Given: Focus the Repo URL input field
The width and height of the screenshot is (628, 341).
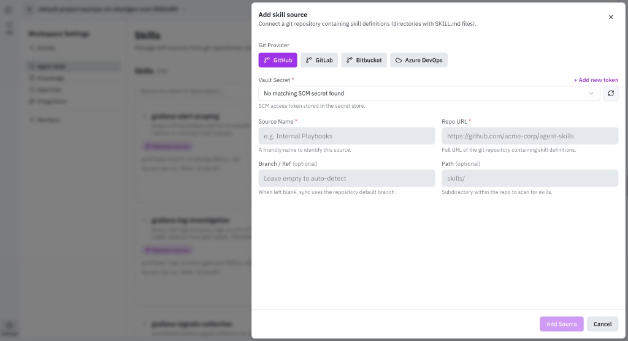Looking at the screenshot, I should point(530,136).
